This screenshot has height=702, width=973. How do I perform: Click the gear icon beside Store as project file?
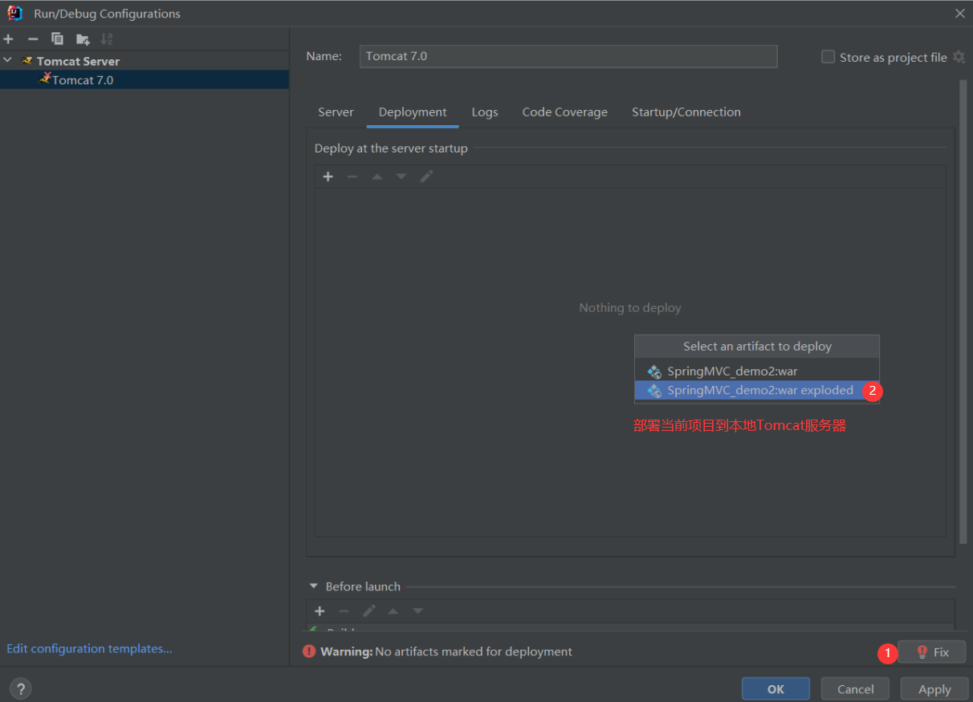(x=959, y=57)
